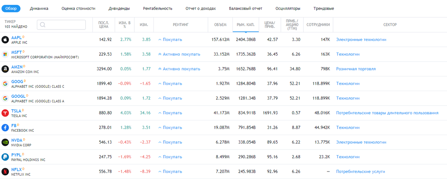Click the Tesla logo icon

5,113
